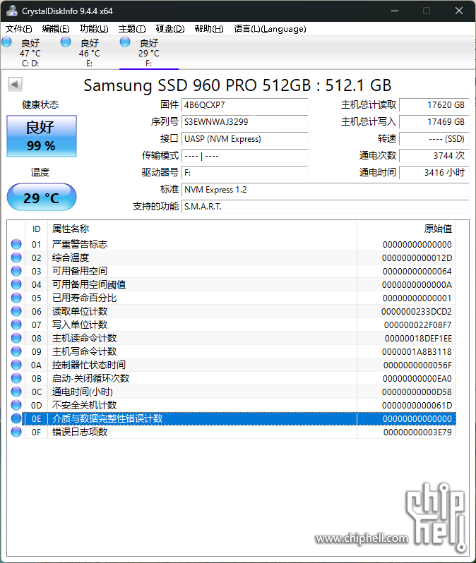Image resolution: width=476 pixels, height=563 pixels.
Task: Click status orb of attribute 01 row
Action: 16,244
